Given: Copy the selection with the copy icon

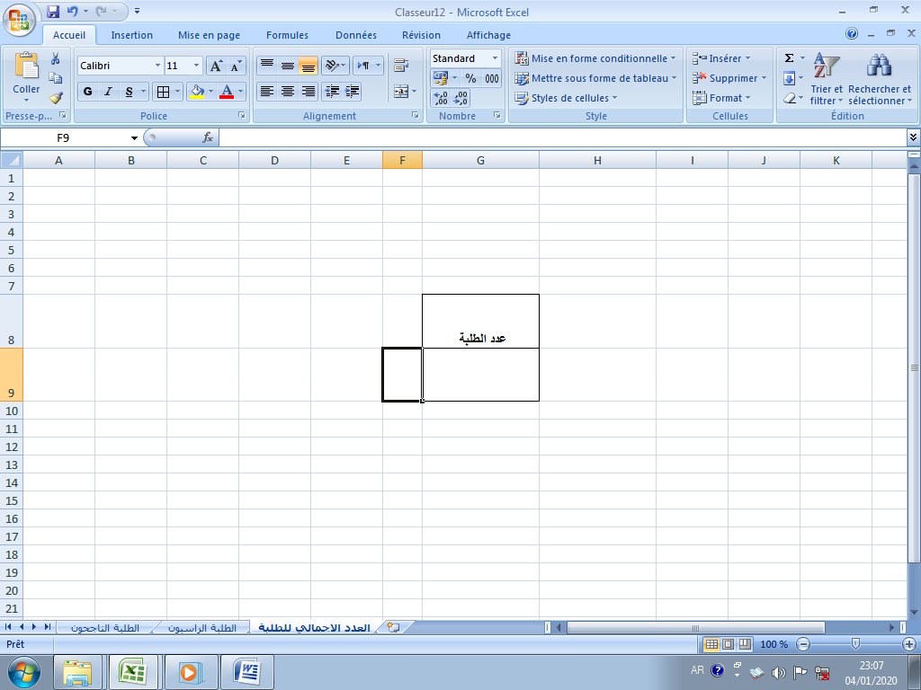Looking at the screenshot, I should pos(55,78).
